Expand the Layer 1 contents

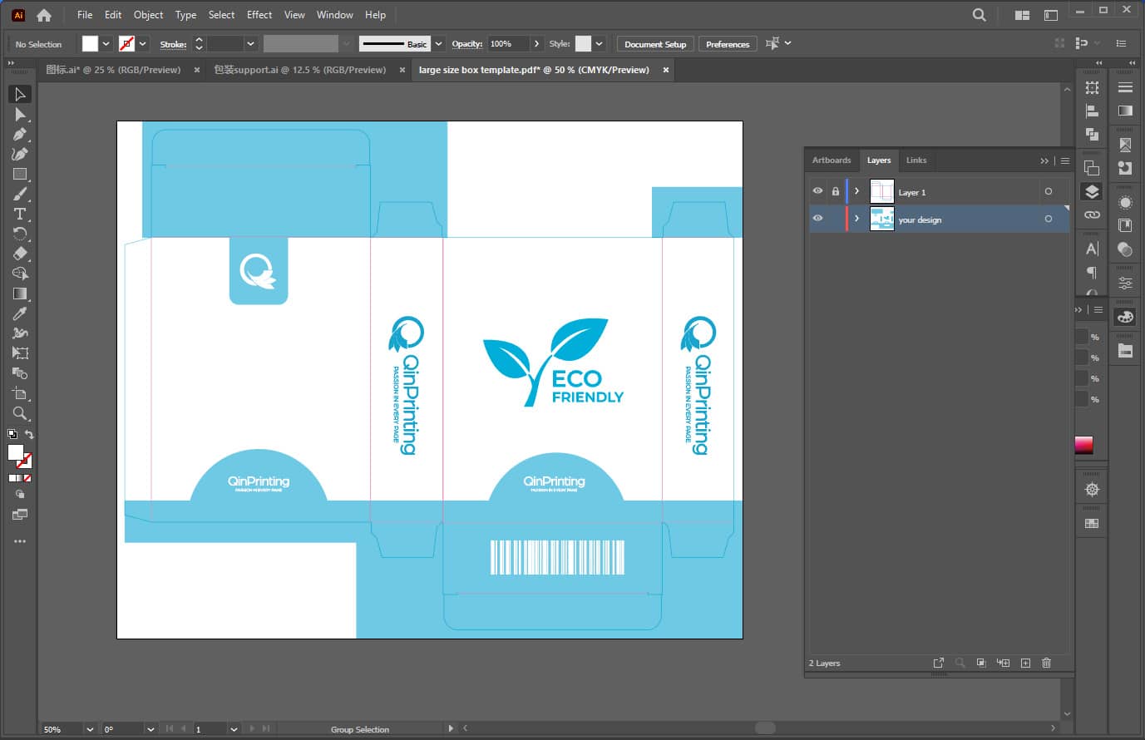(857, 191)
